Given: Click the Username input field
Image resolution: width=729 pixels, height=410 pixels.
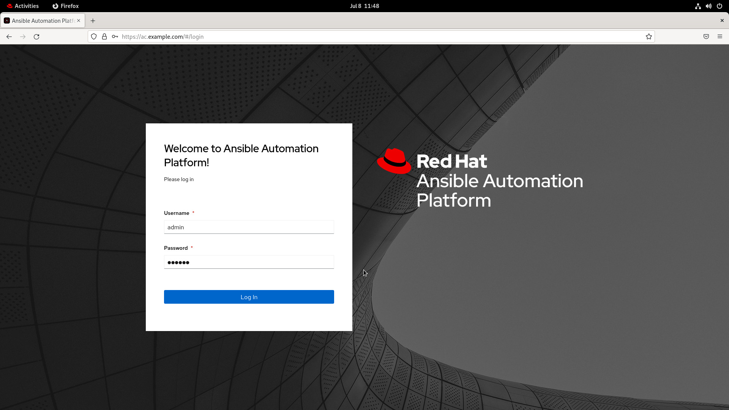Looking at the screenshot, I should tap(249, 227).
